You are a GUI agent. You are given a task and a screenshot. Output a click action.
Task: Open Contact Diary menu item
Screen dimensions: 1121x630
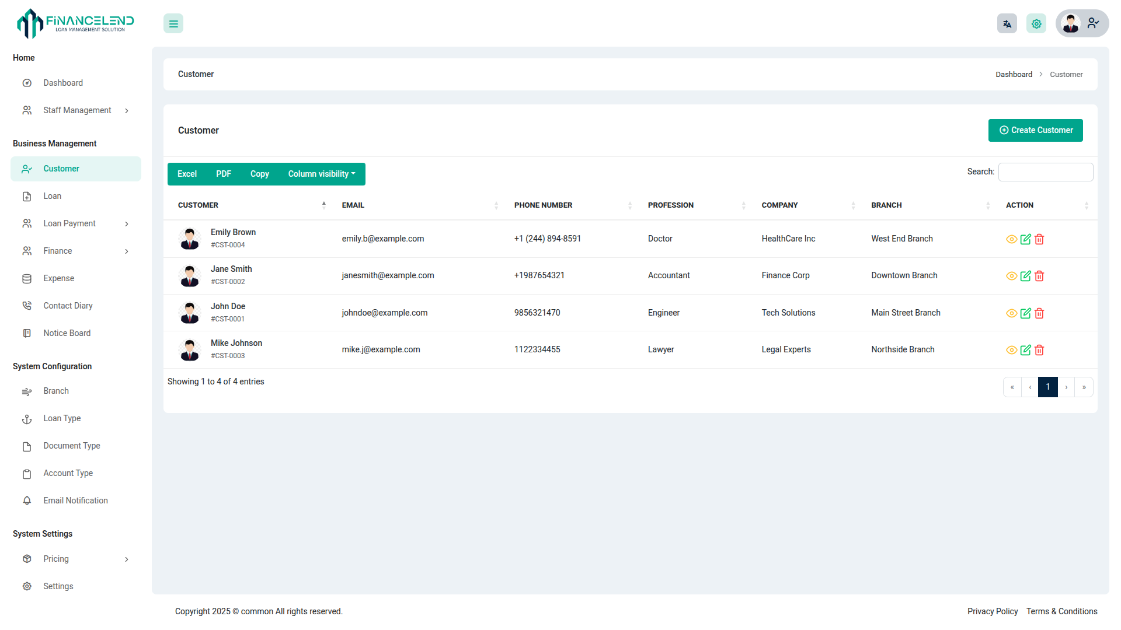point(68,306)
